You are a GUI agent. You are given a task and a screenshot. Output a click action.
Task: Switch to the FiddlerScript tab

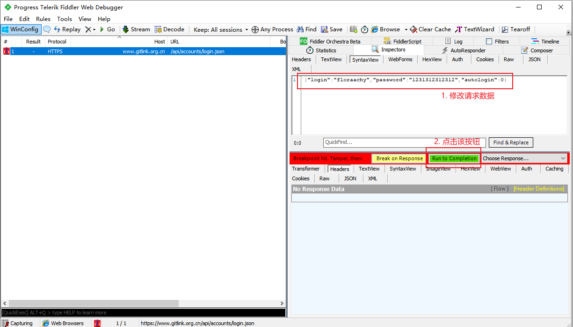pyautogui.click(x=403, y=41)
